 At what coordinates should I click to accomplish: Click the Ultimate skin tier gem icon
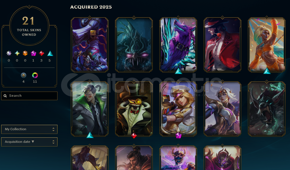coord(9,54)
